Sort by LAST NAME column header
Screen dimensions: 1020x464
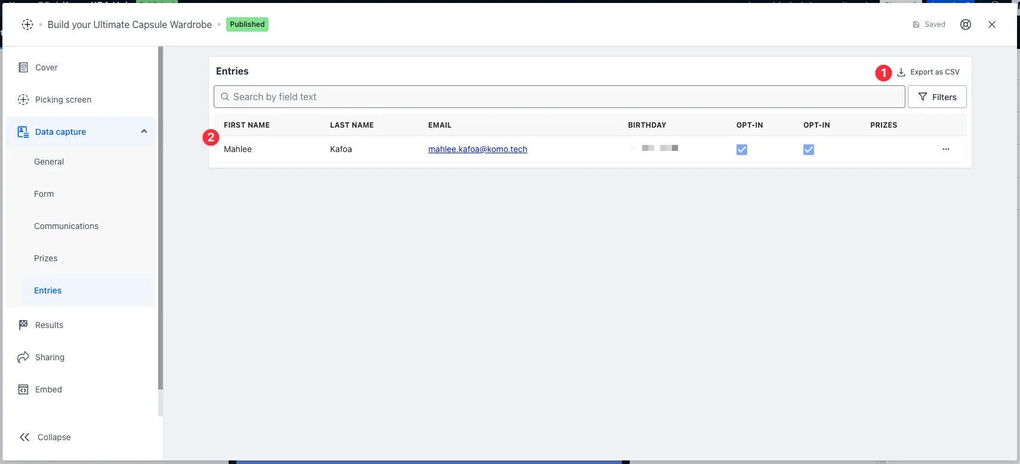tap(352, 125)
